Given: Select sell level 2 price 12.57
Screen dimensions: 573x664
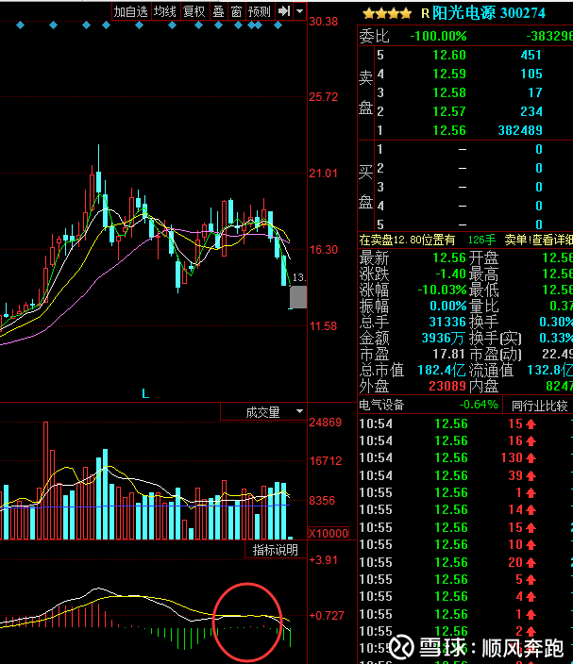Looking at the screenshot, I should pos(449,112).
